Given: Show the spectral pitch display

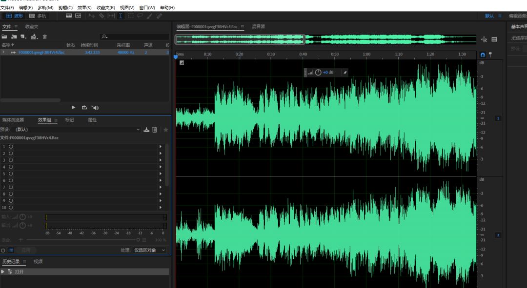Looking at the screenshot, I should (78, 16).
